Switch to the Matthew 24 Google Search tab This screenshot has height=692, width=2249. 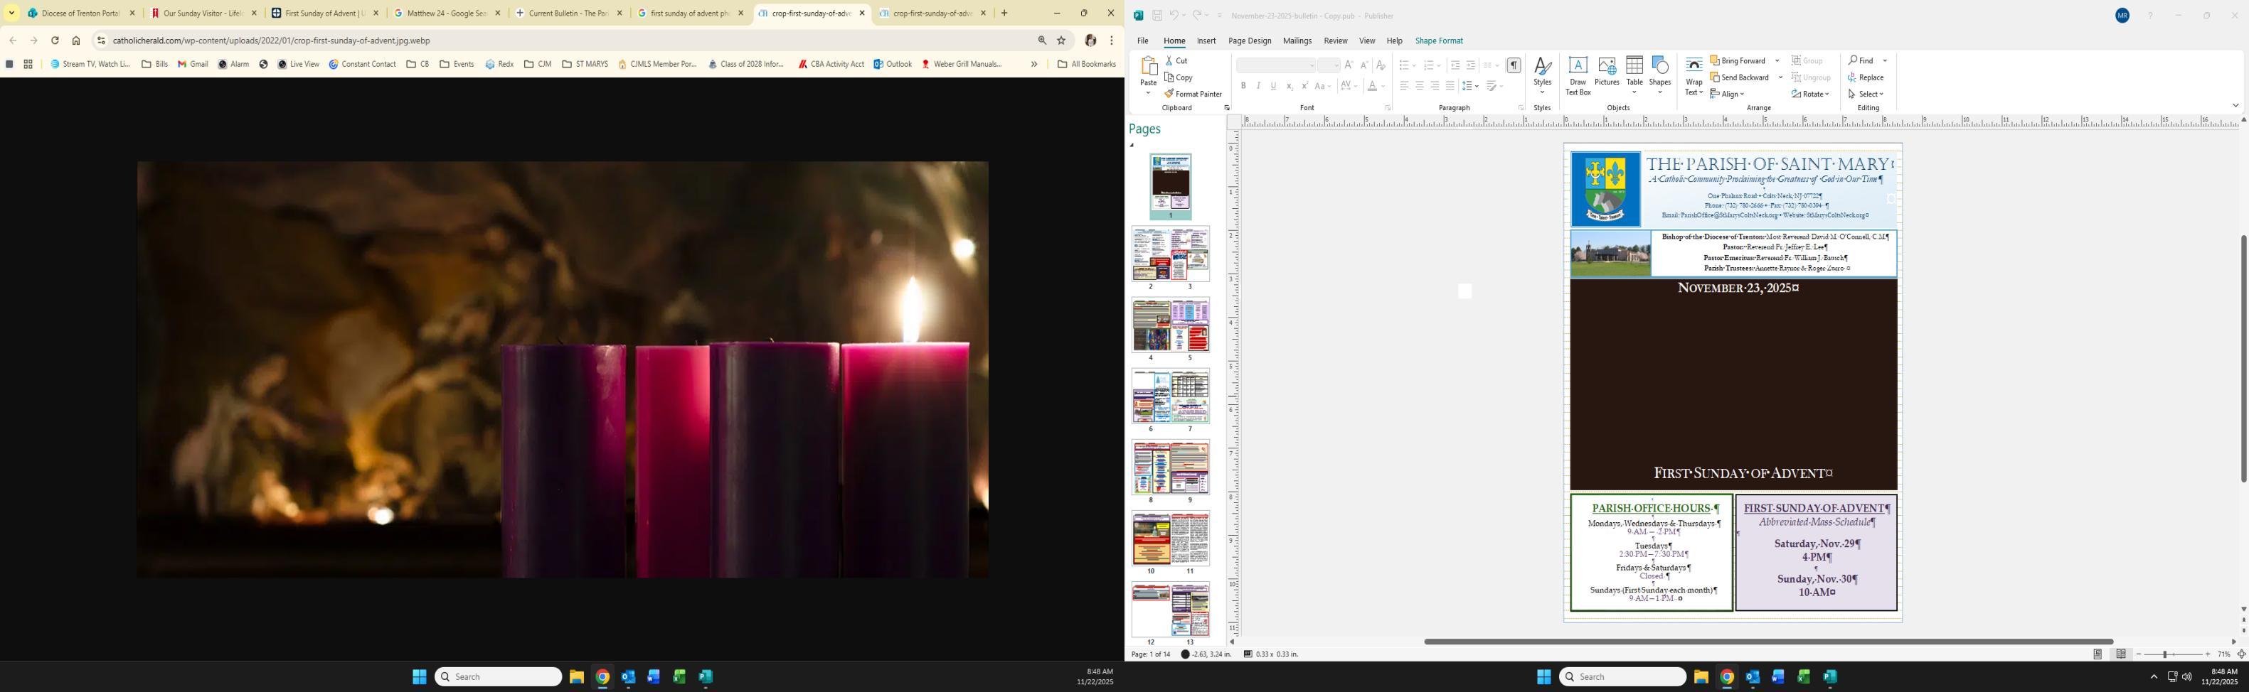[446, 13]
